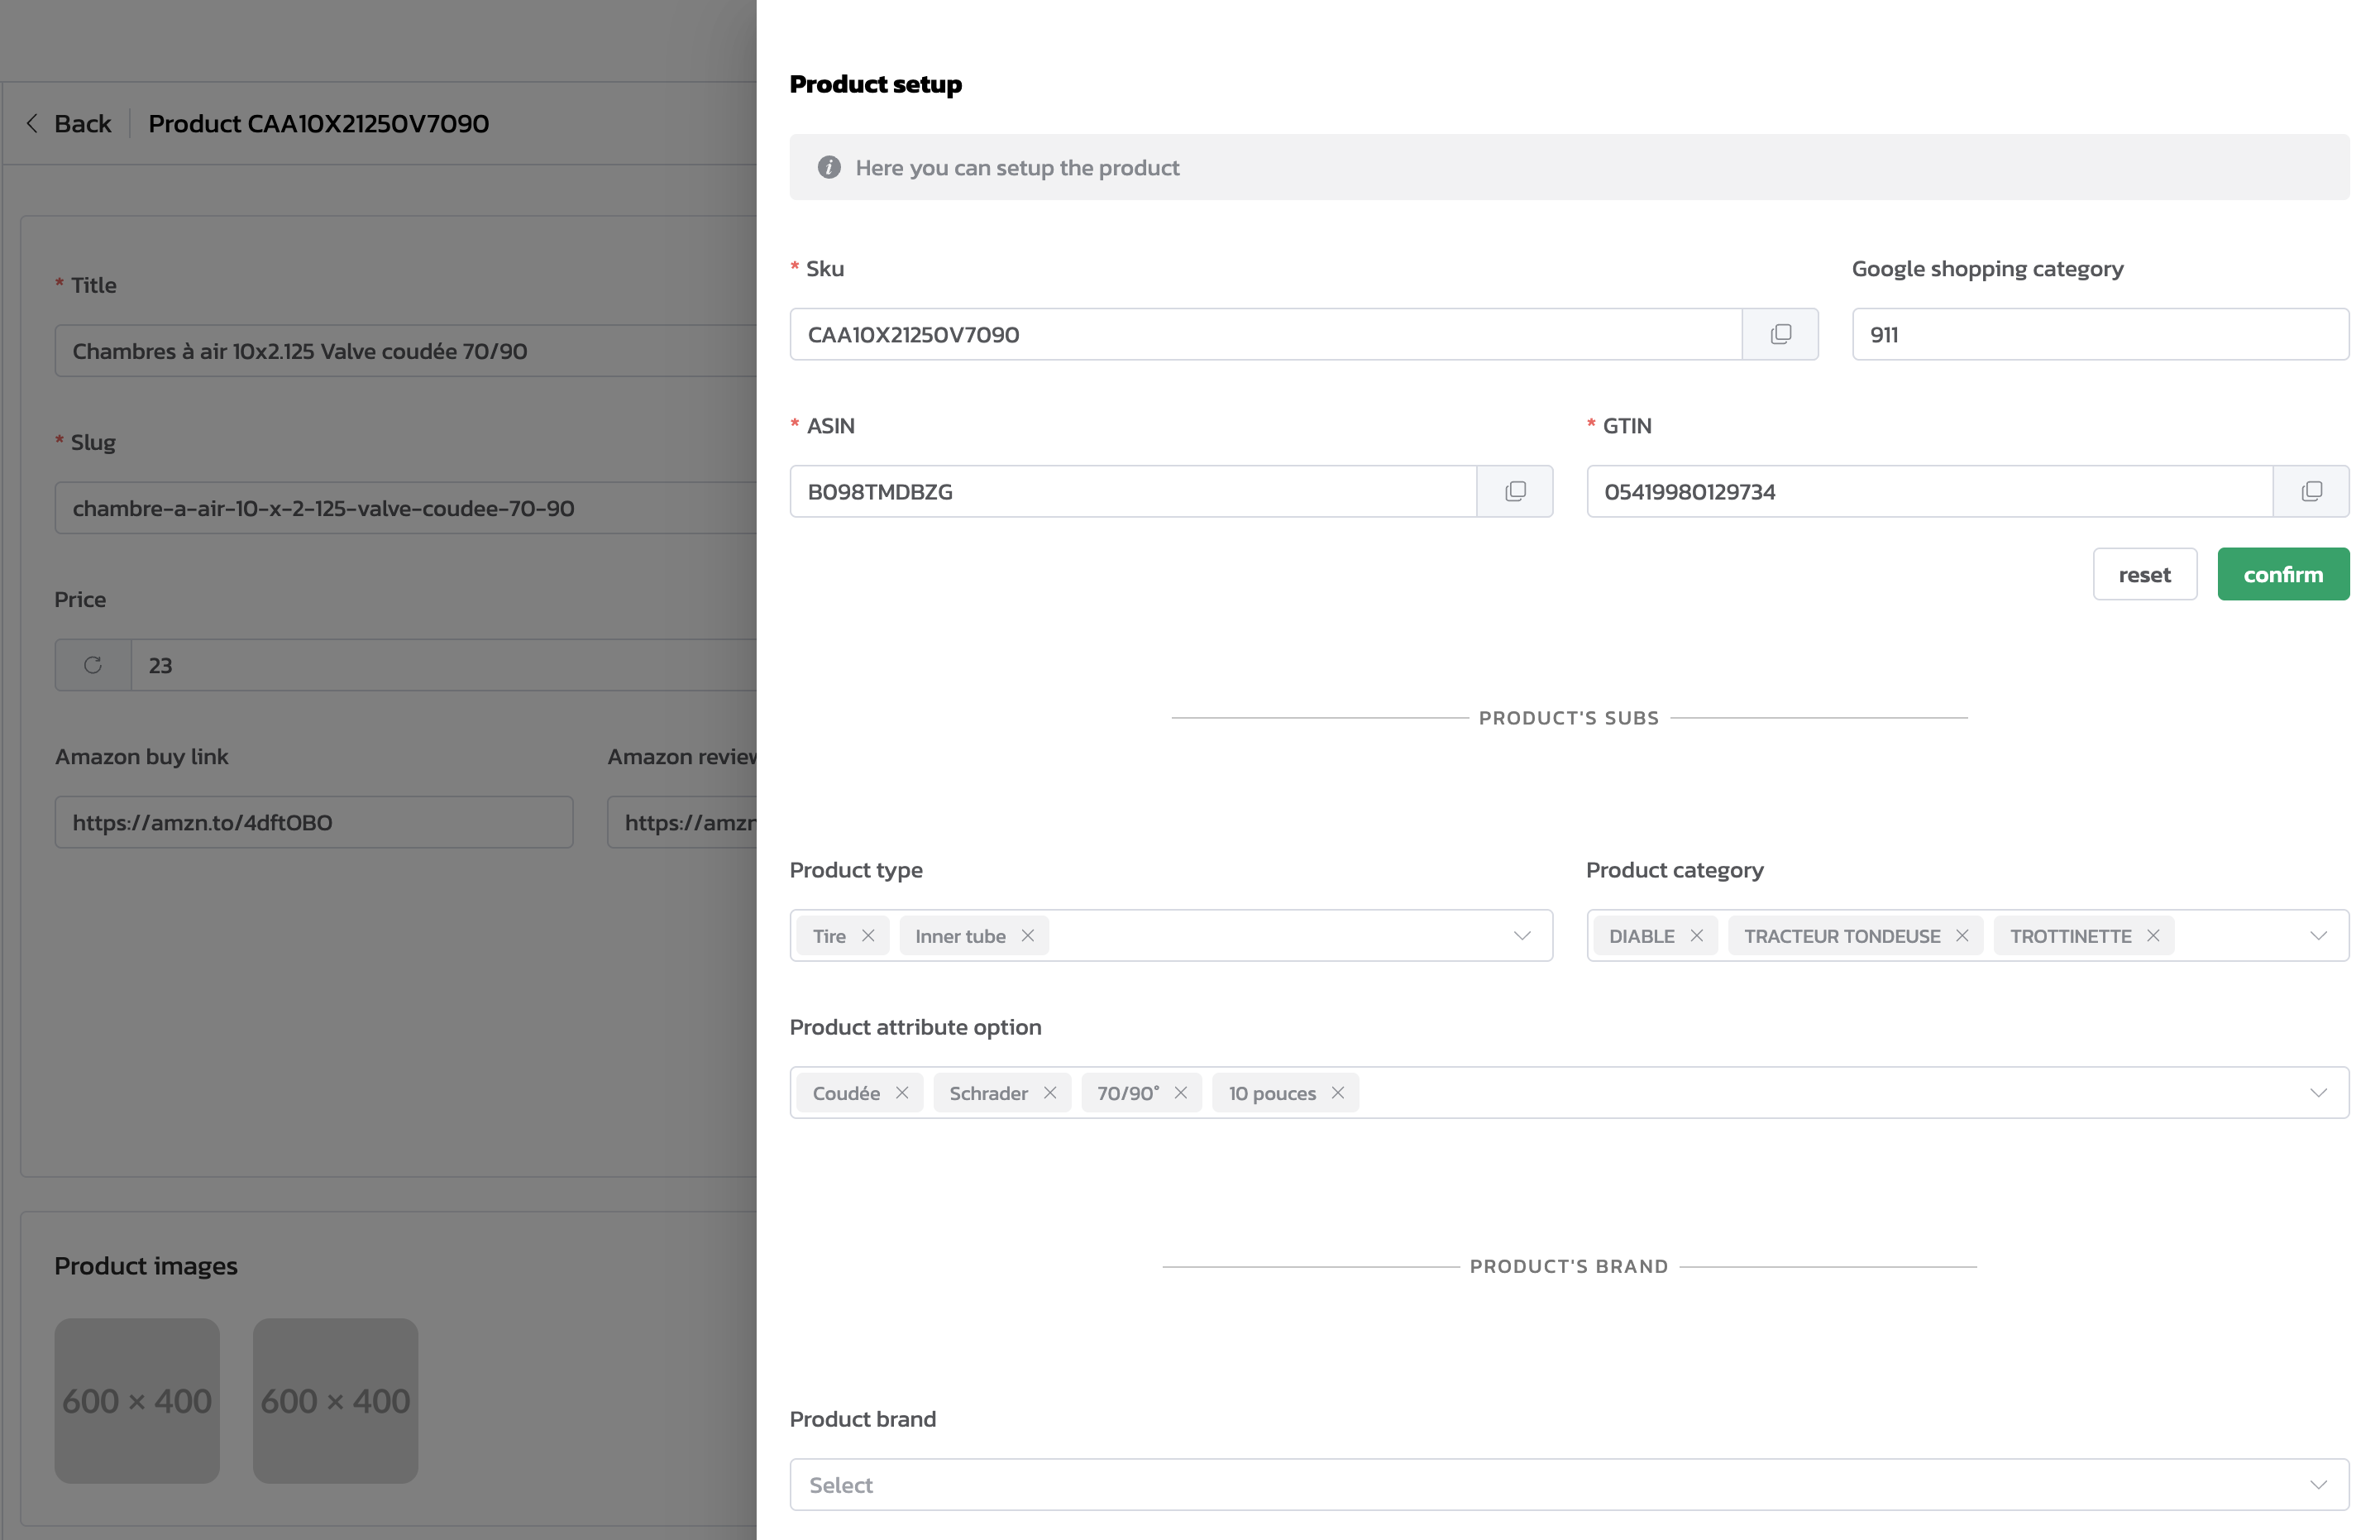Click the Title field in background page
This screenshot has width=2380, height=1540.
coord(406,351)
